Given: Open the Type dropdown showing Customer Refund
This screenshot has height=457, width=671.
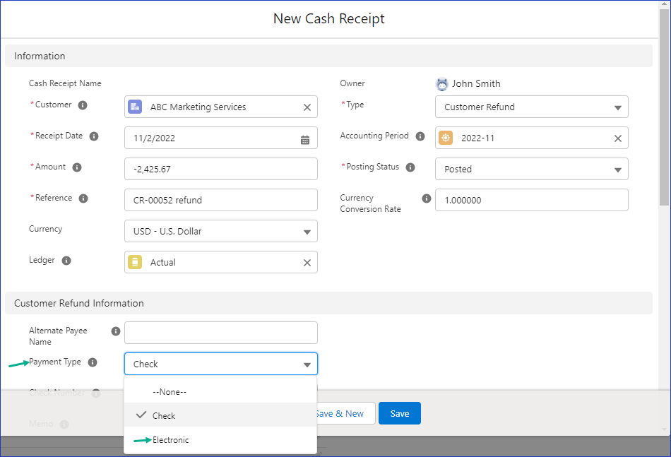Looking at the screenshot, I should pos(531,107).
